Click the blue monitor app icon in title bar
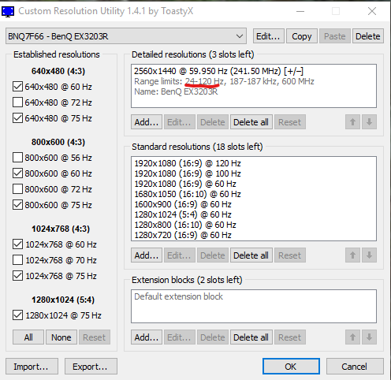The height and width of the screenshot is (380, 391). 8,11
